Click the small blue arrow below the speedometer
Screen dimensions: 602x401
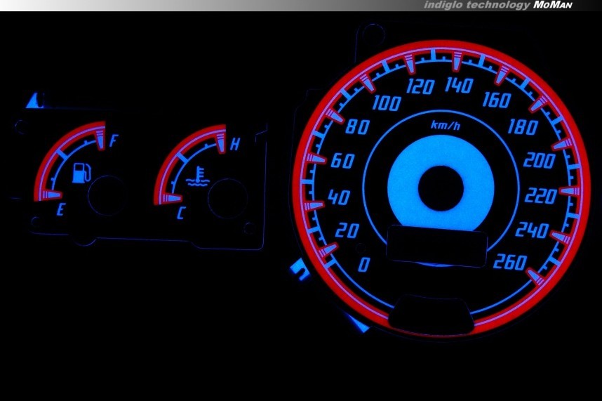pos(362,324)
